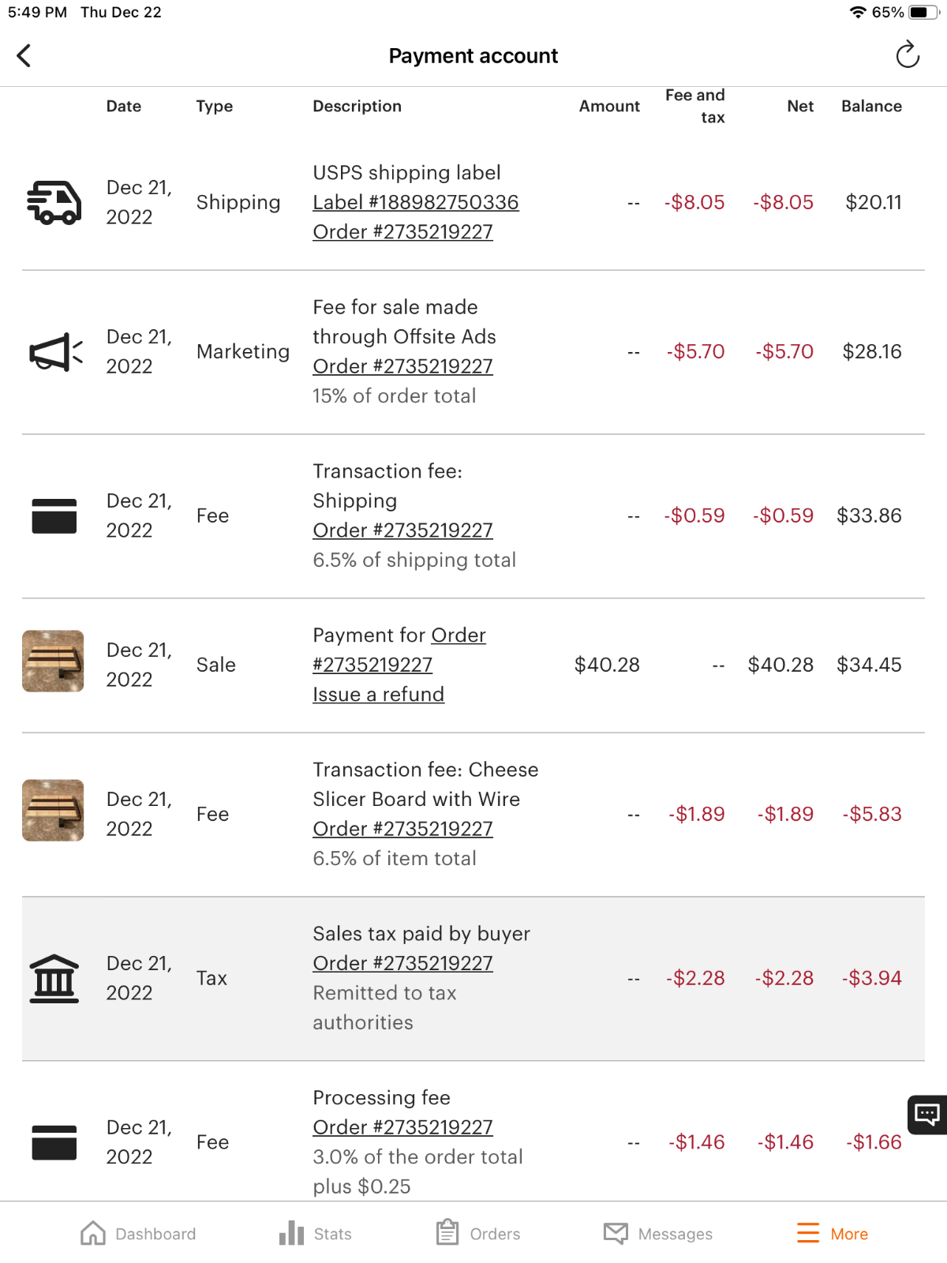This screenshot has height=1263, width=947.
Task: Tap Issue a refund link
Action: [x=378, y=695]
